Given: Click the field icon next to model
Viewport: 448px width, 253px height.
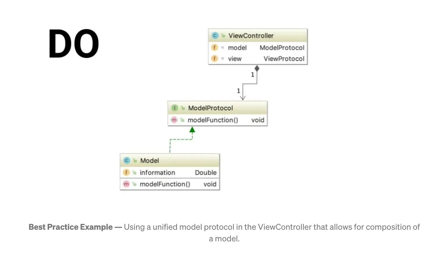Looking at the screenshot, I should (x=214, y=47).
